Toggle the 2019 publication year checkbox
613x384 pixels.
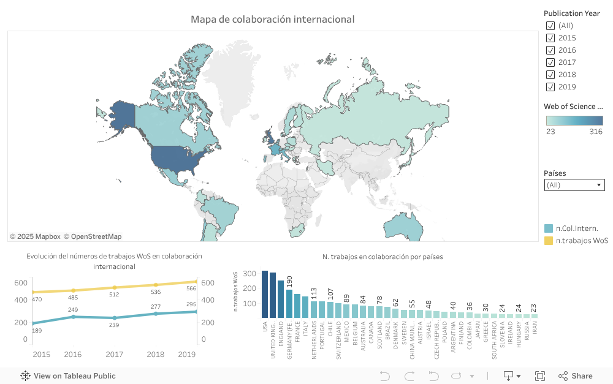(550, 87)
